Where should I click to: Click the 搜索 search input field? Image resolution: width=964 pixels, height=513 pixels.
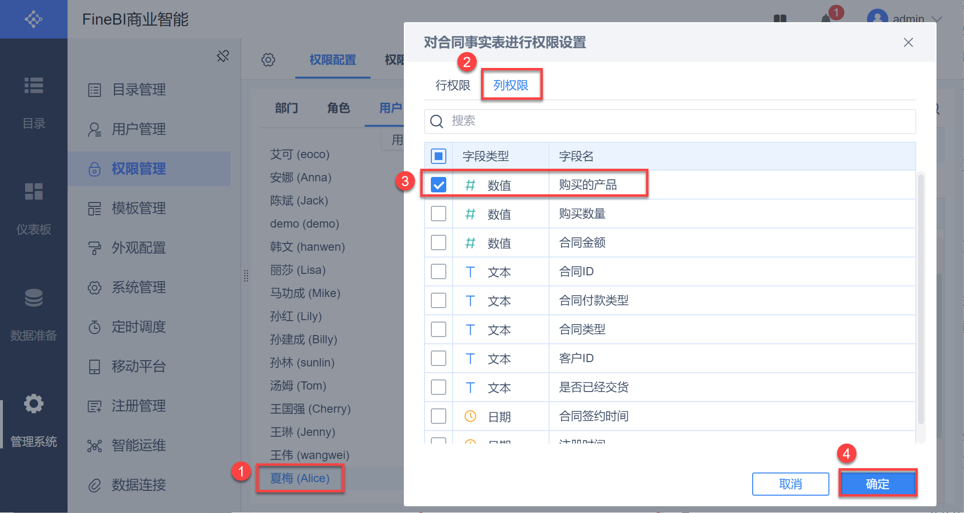point(675,121)
